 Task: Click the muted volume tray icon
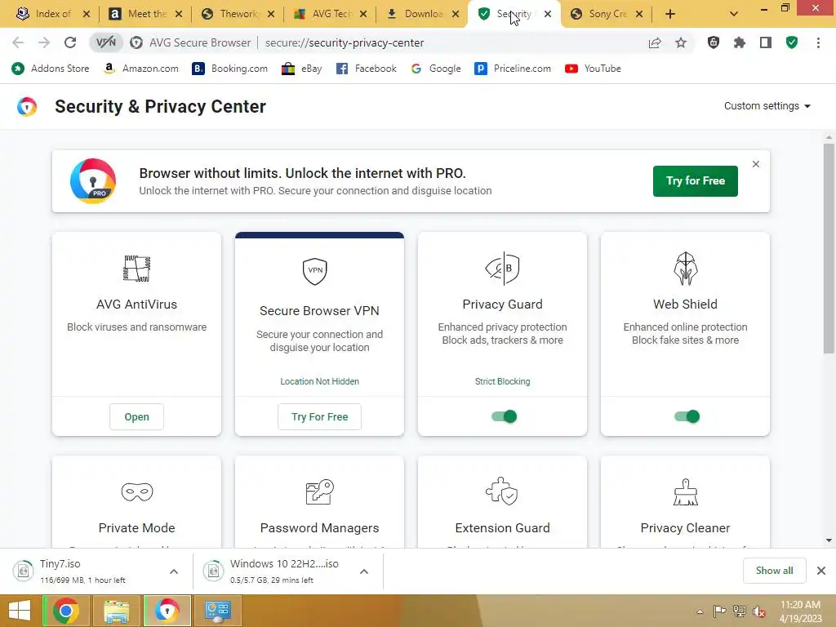(x=759, y=611)
